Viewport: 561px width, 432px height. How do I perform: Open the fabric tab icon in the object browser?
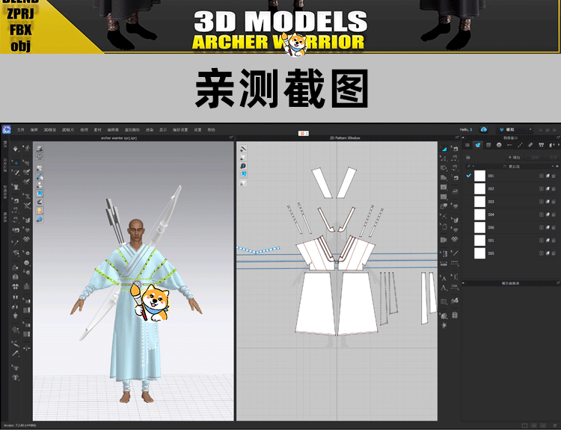point(479,145)
